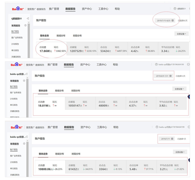Collapse the sidebar in the 2019/6/9-7/31 report
The width and height of the screenshot is (195, 180).
[27, 74]
